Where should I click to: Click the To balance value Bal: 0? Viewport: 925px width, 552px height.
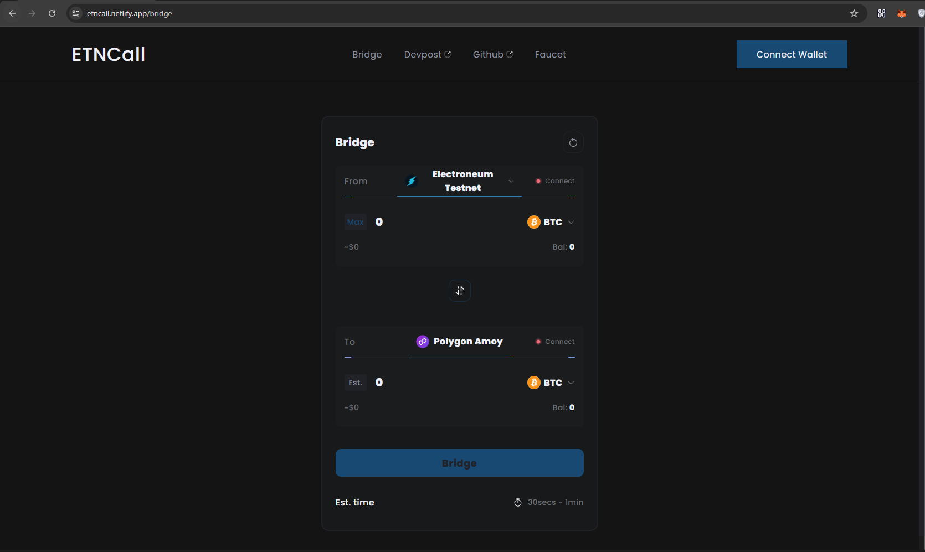563,407
